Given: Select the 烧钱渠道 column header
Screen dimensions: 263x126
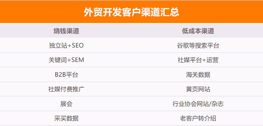Looking at the screenshot, I should click(x=66, y=31).
